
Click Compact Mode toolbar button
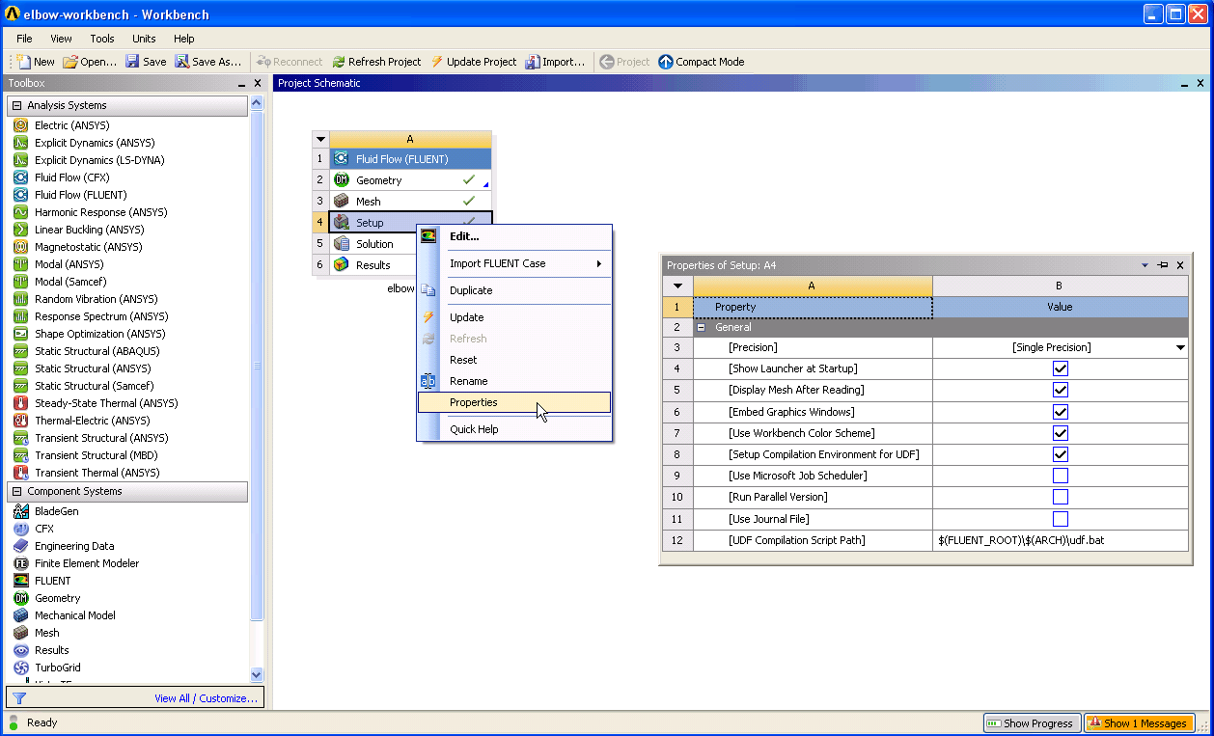click(x=702, y=62)
